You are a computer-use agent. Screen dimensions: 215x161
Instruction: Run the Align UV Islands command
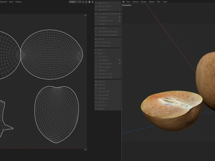click(x=107, y=67)
